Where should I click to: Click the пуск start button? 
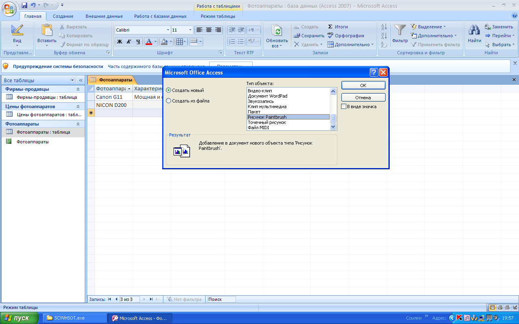click(19, 318)
